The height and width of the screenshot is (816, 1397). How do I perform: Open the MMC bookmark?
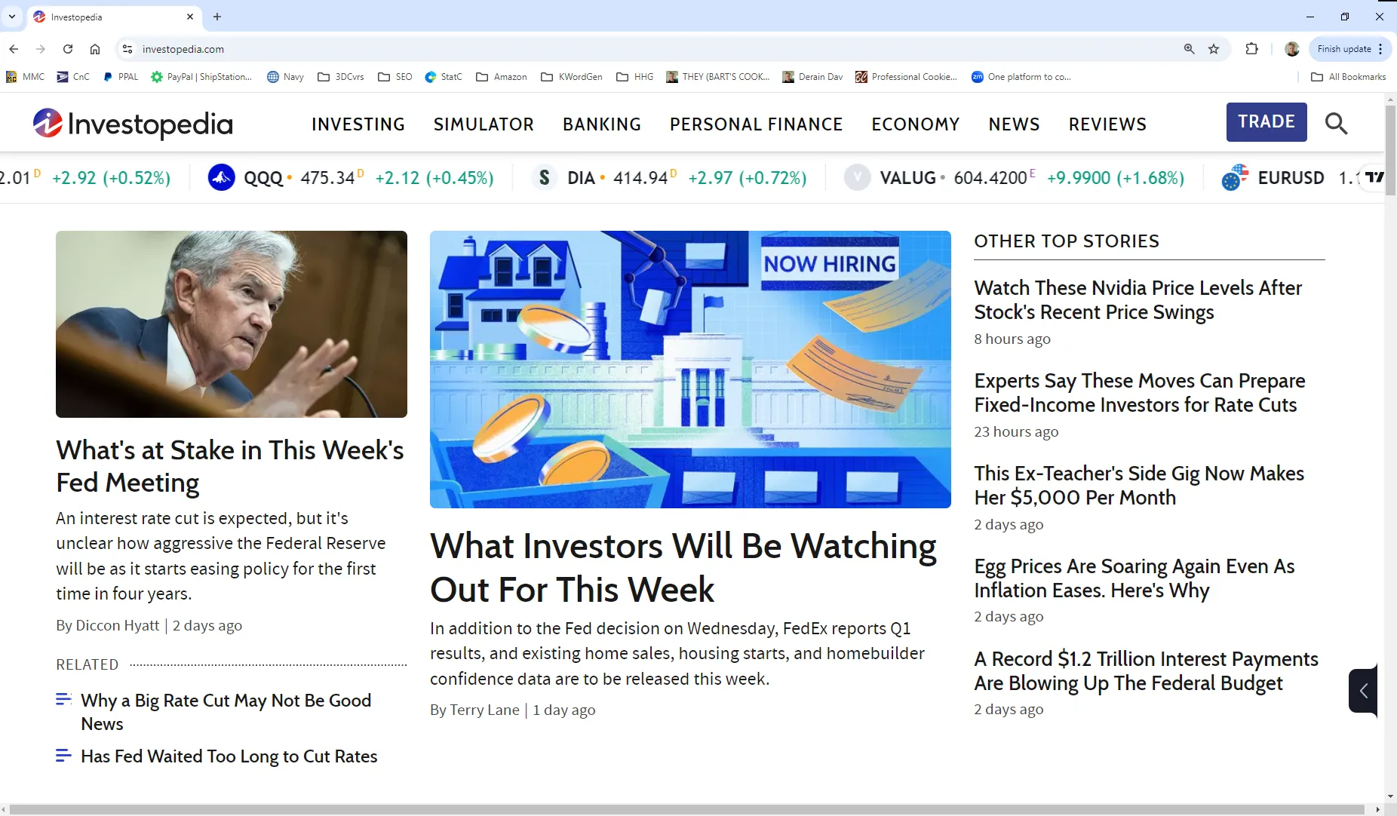pyautogui.click(x=25, y=77)
